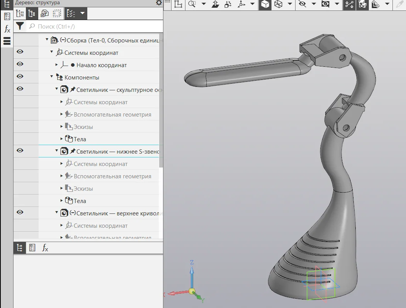Expand the Начало координат node
The width and height of the screenshot is (406, 308).
[x=57, y=65]
